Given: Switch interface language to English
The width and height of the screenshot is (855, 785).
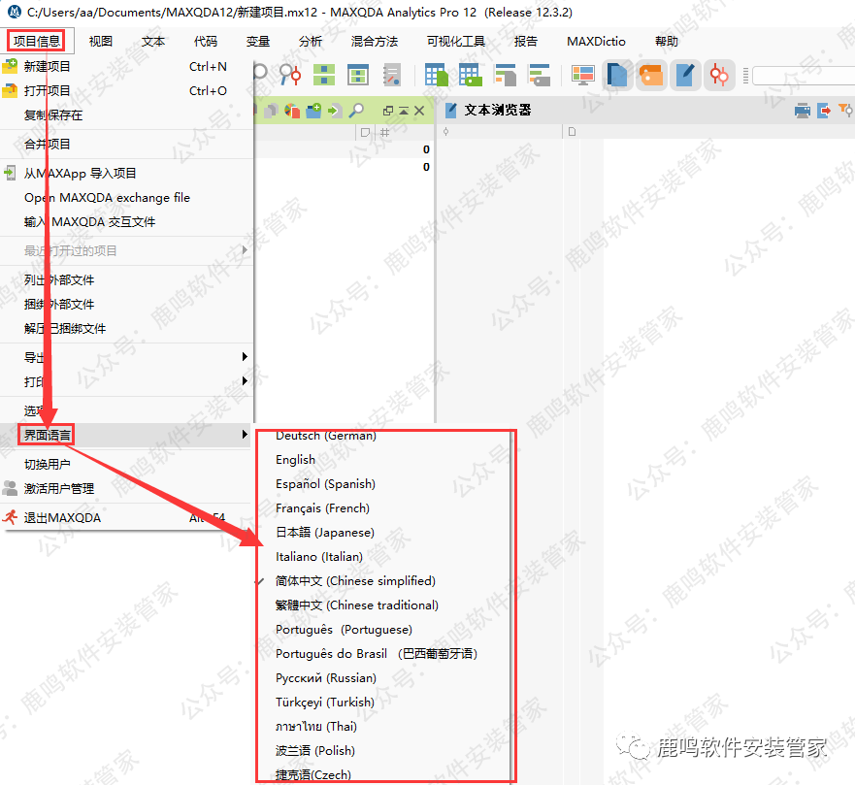Looking at the screenshot, I should click(x=295, y=460).
